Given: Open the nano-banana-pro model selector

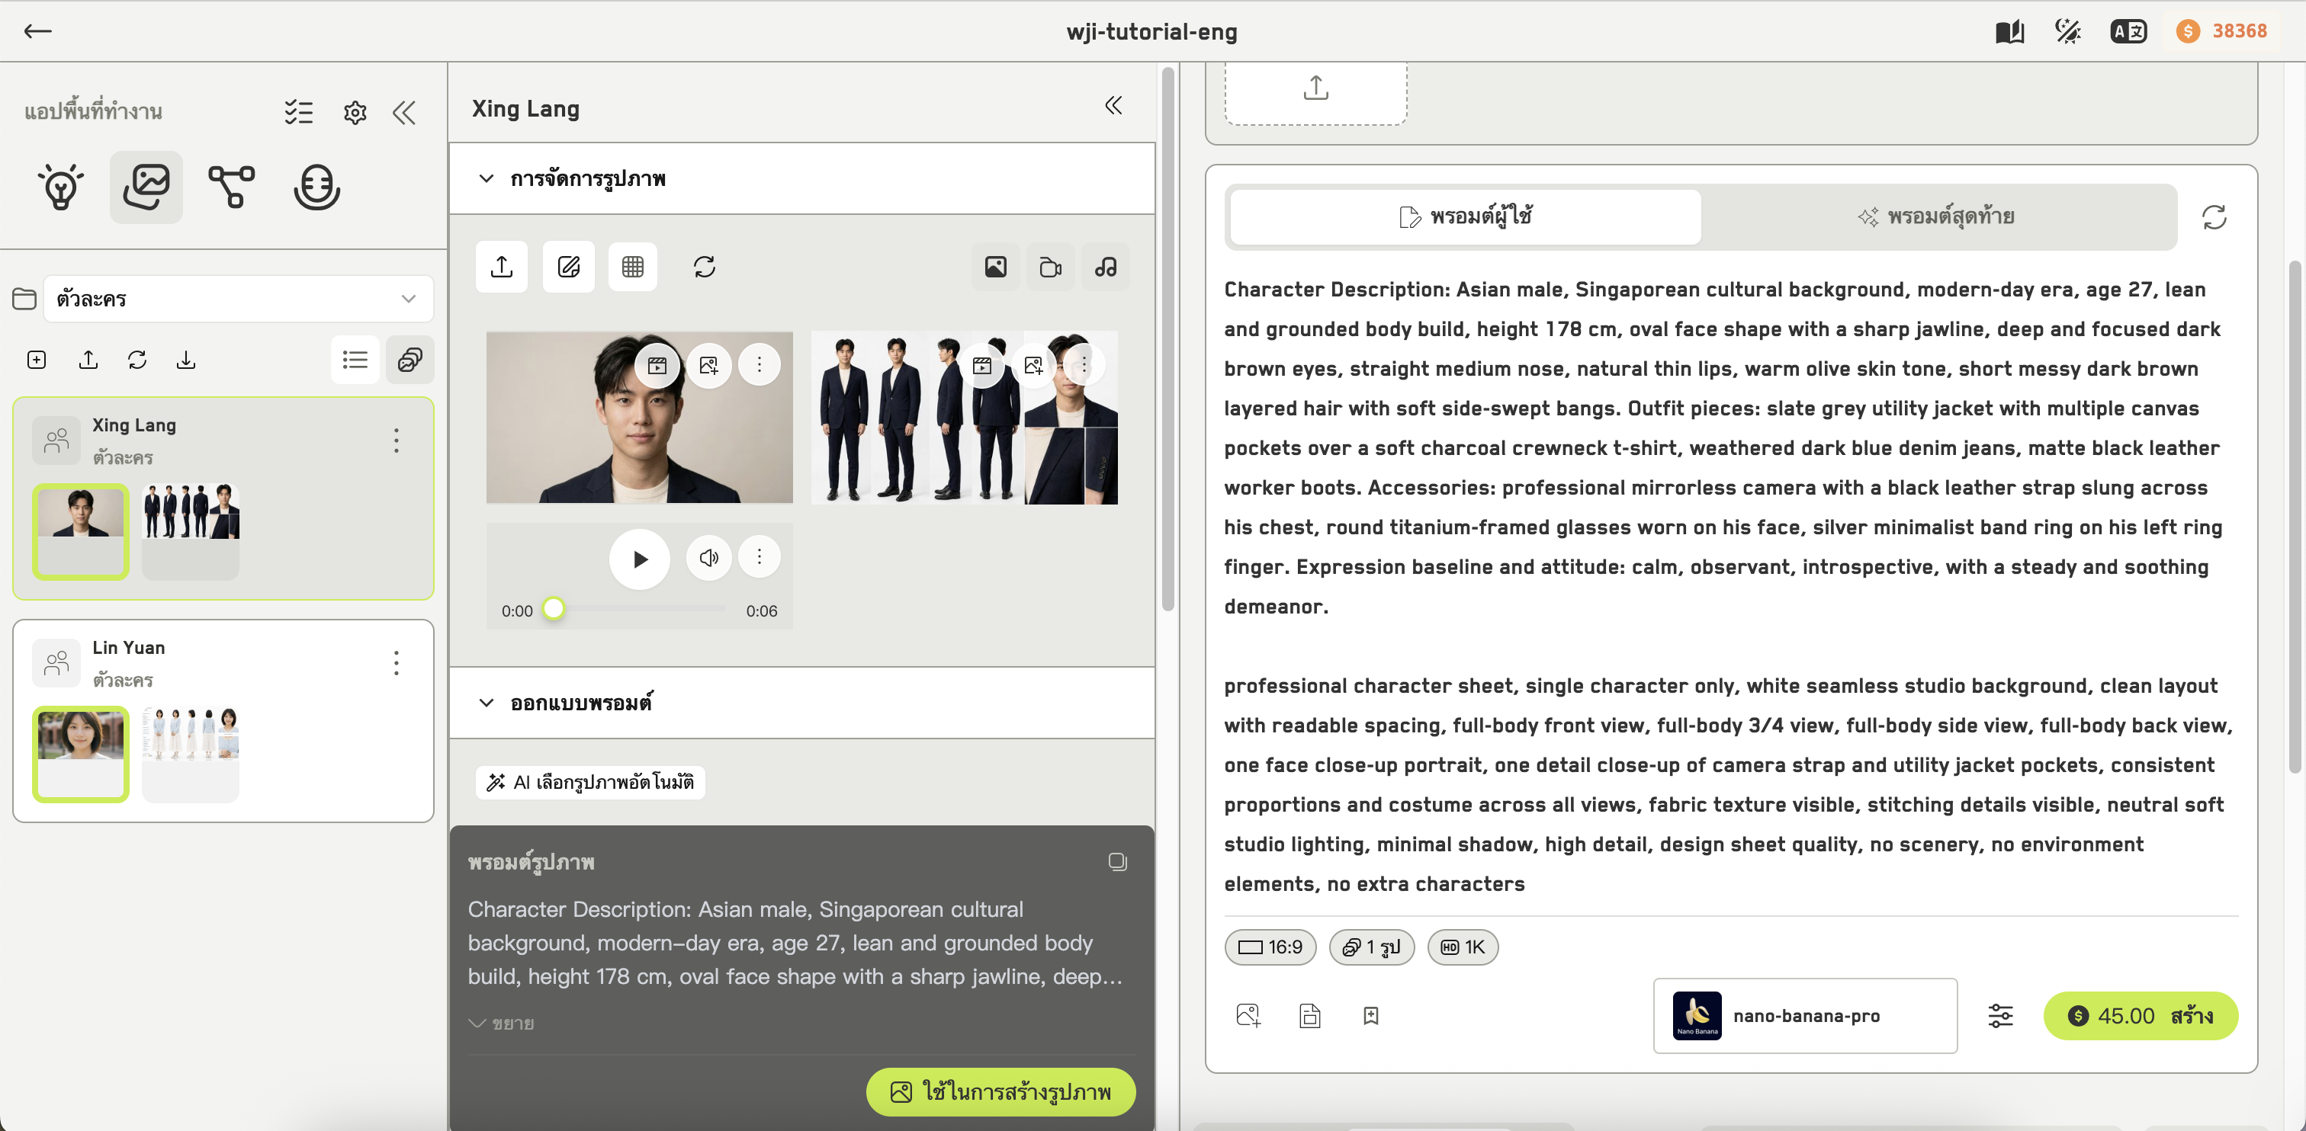Looking at the screenshot, I should point(1805,1016).
